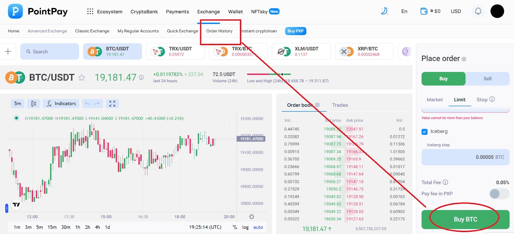Screen dimensions: 514x234
Task: Click the PointPay logo
Action: pyautogui.click(x=38, y=12)
